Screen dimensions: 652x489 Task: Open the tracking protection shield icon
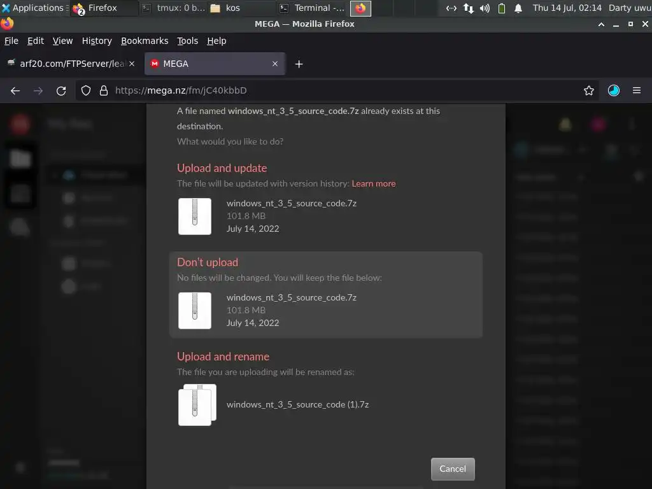click(86, 90)
